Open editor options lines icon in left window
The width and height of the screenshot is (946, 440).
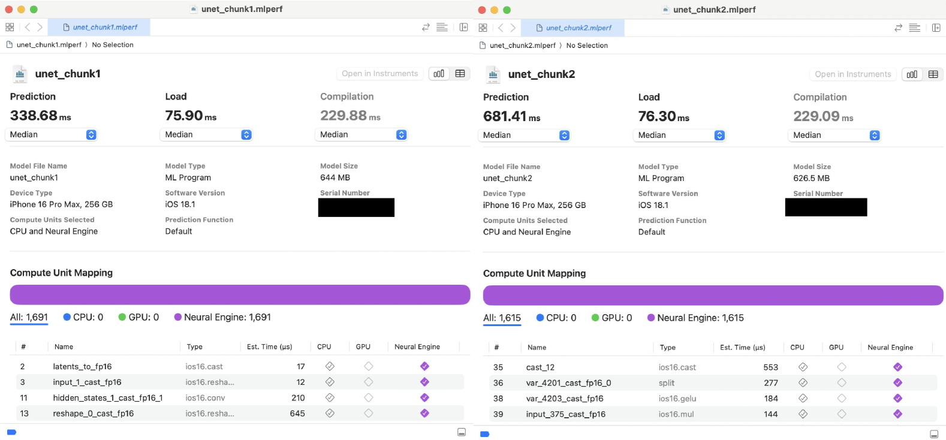click(442, 27)
